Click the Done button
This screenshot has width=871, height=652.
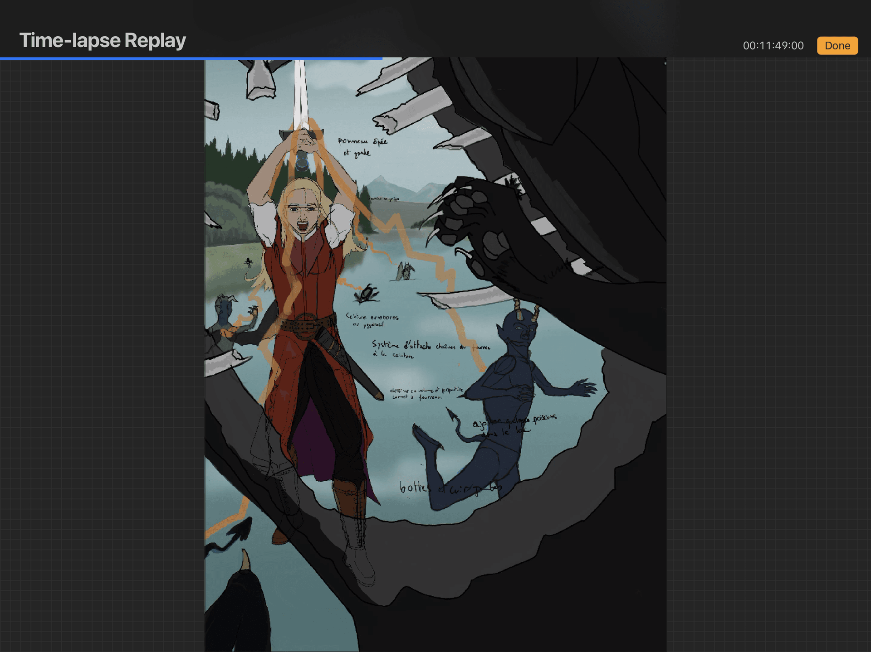pos(837,46)
